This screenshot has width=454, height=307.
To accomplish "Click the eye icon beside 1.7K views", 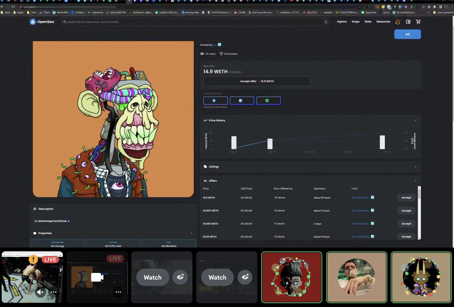I will tap(202, 54).
